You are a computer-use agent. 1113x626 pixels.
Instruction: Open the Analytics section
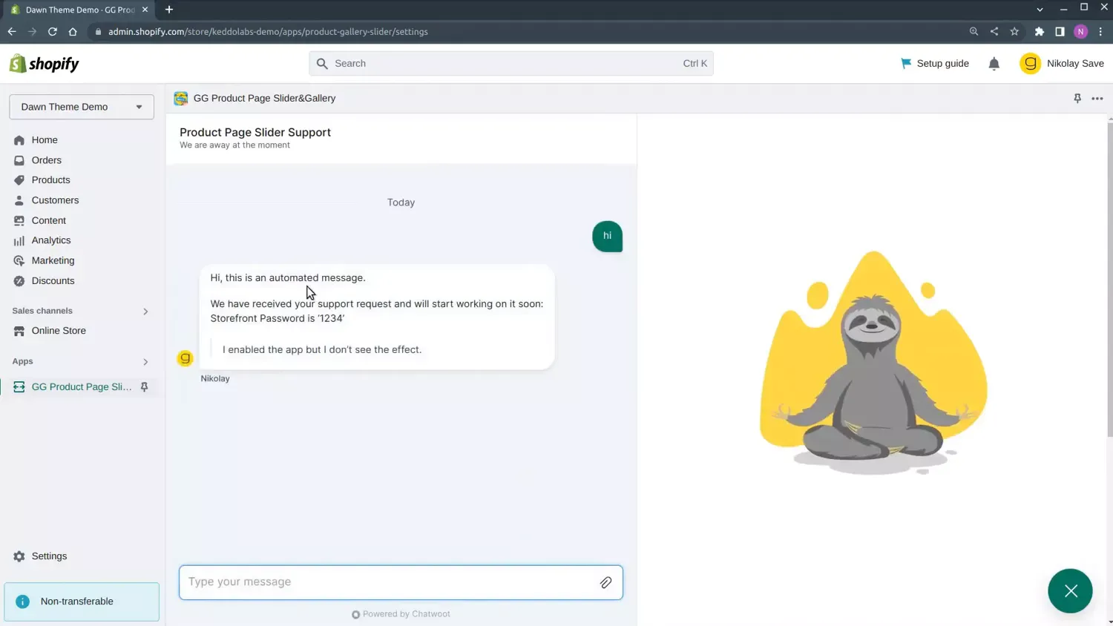click(x=52, y=240)
